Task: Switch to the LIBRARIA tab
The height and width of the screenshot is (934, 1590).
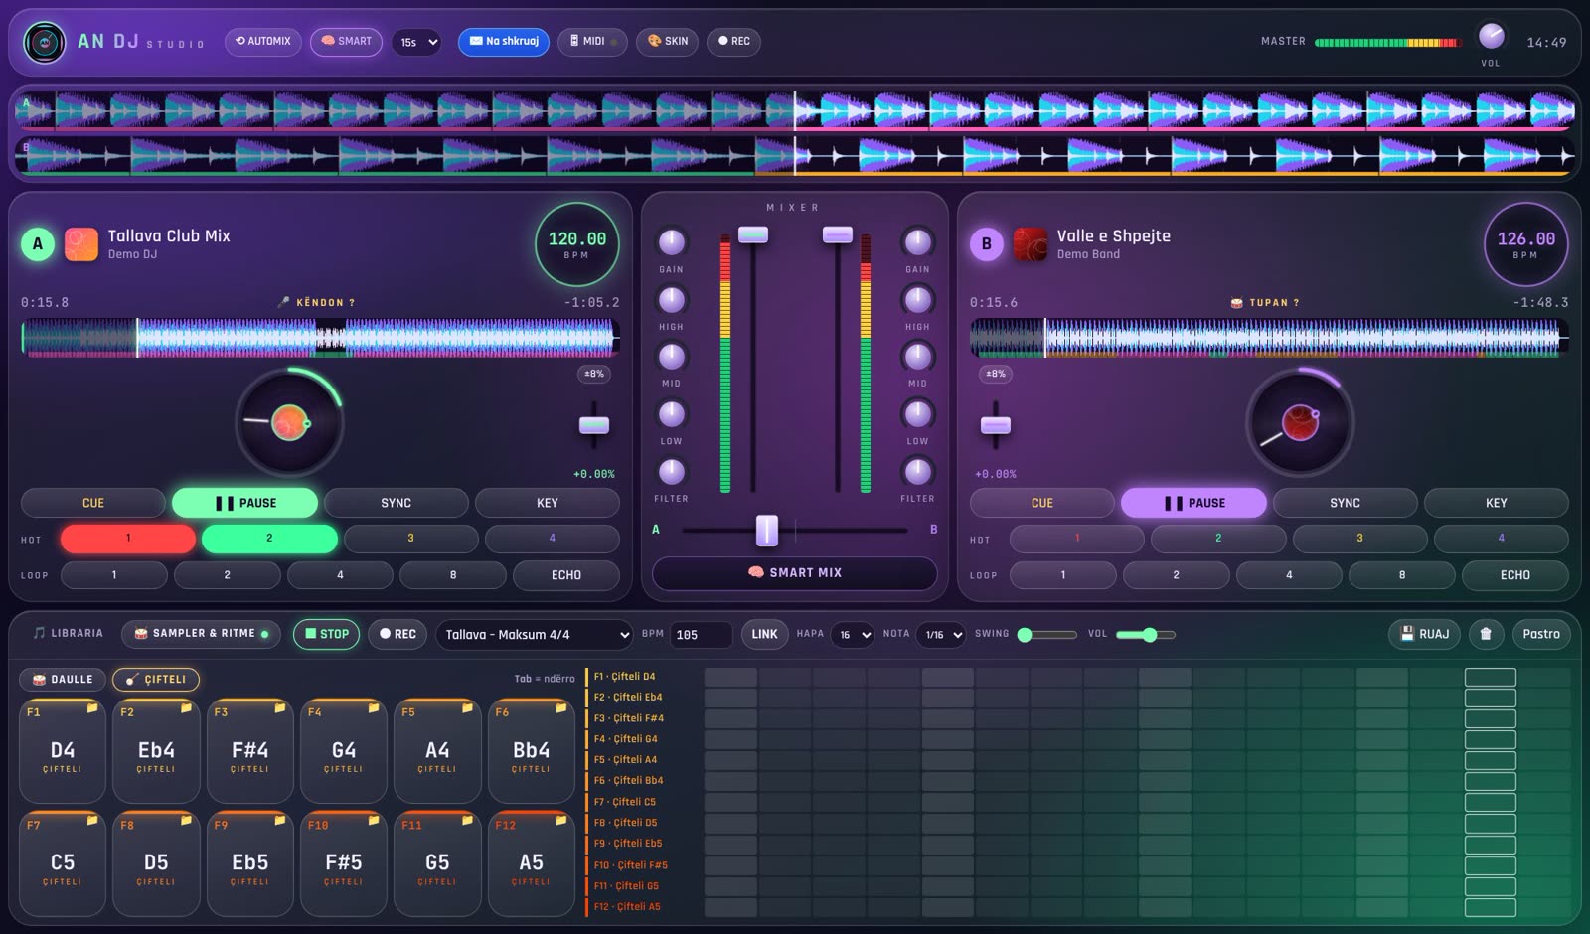Action: (x=68, y=633)
